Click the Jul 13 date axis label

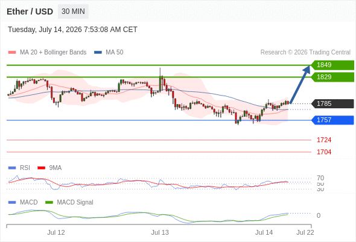pos(160,233)
